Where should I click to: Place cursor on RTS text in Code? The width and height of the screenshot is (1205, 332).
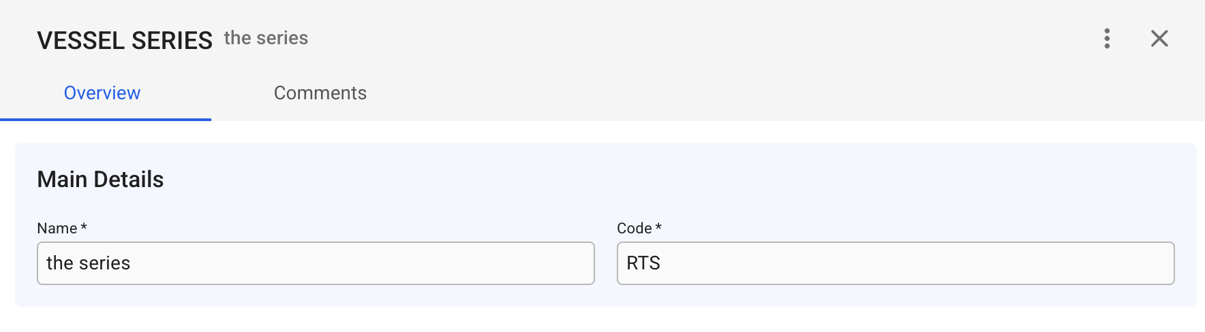(643, 263)
